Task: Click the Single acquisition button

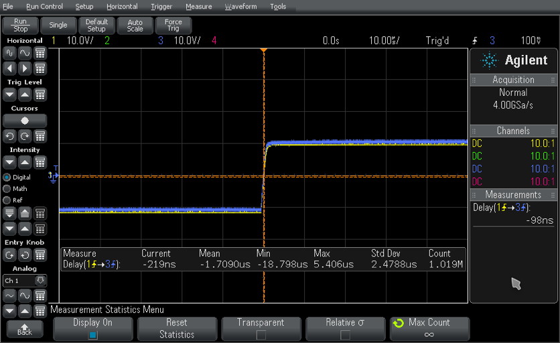Action: 58,25
